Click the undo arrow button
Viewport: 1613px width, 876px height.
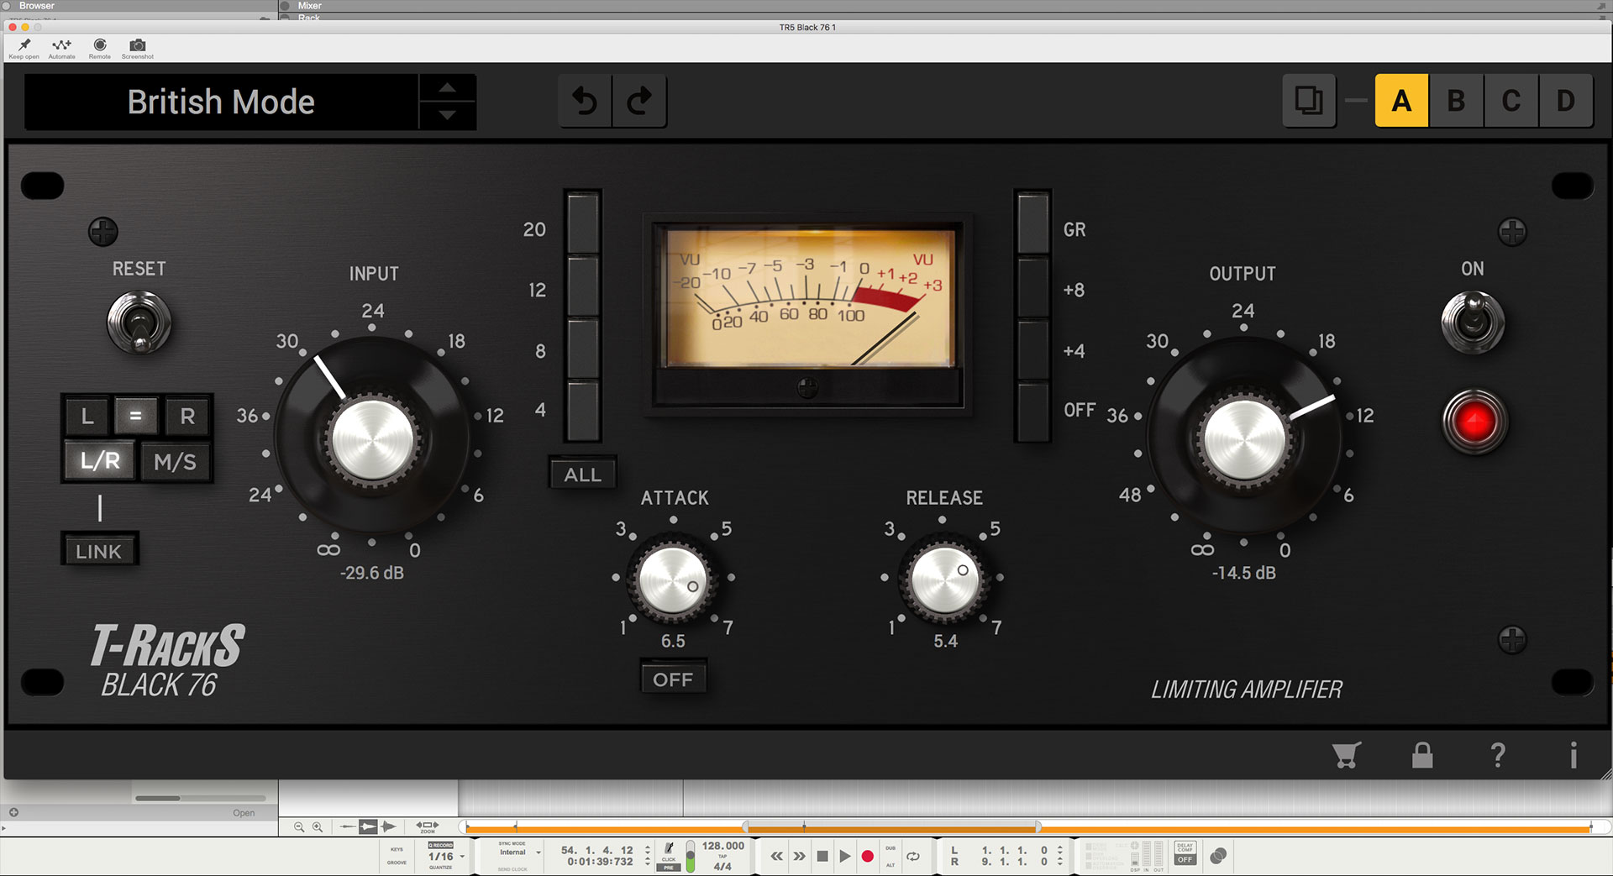pos(586,101)
